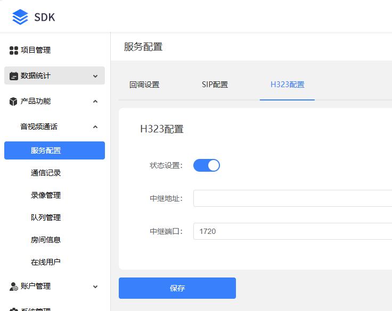392x311 pixels.
Task: Click the 数据统计 calendar icon
Action: 14,76
